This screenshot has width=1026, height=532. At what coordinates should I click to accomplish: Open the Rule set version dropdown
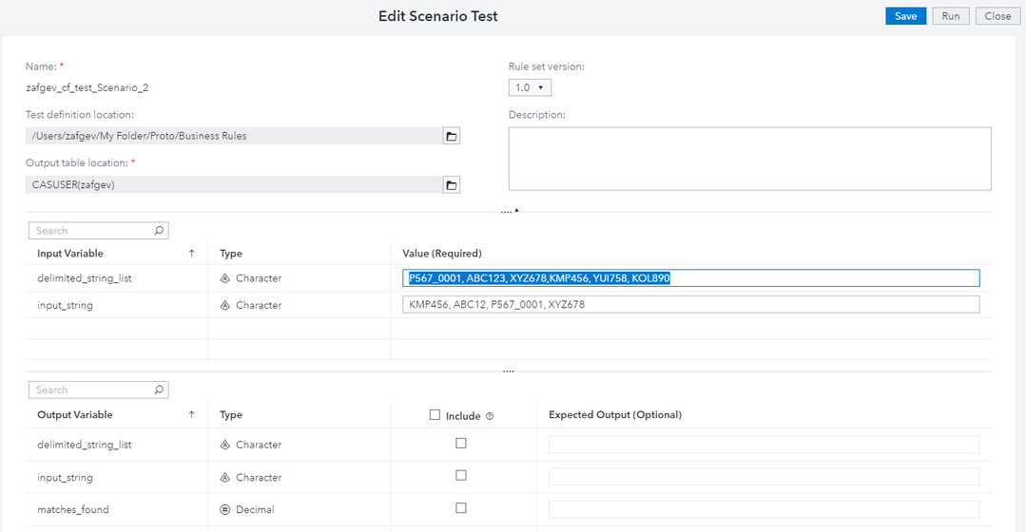[530, 87]
